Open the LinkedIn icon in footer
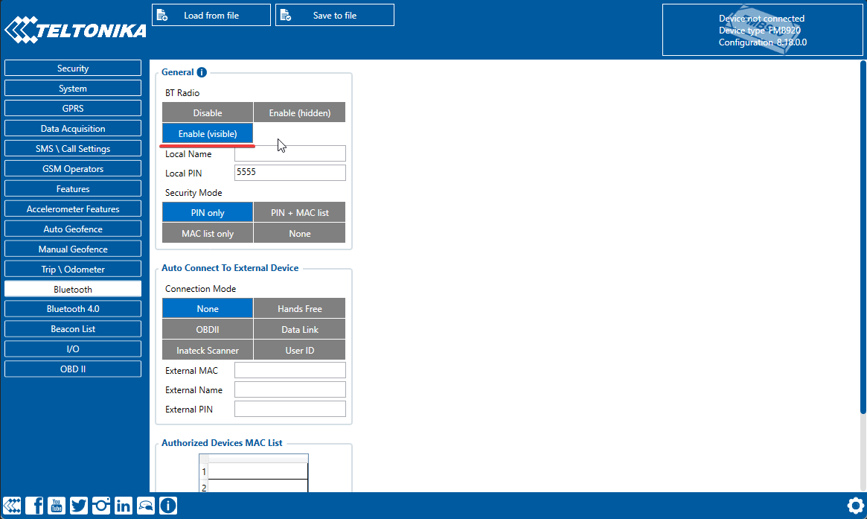The width and height of the screenshot is (867, 519). click(x=124, y=506)
